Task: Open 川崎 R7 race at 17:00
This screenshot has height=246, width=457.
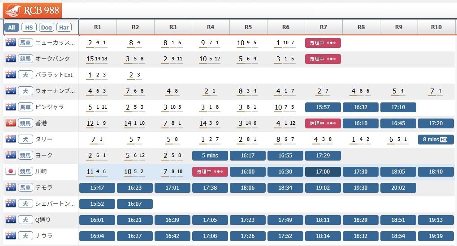Action: tap(323, 171)
